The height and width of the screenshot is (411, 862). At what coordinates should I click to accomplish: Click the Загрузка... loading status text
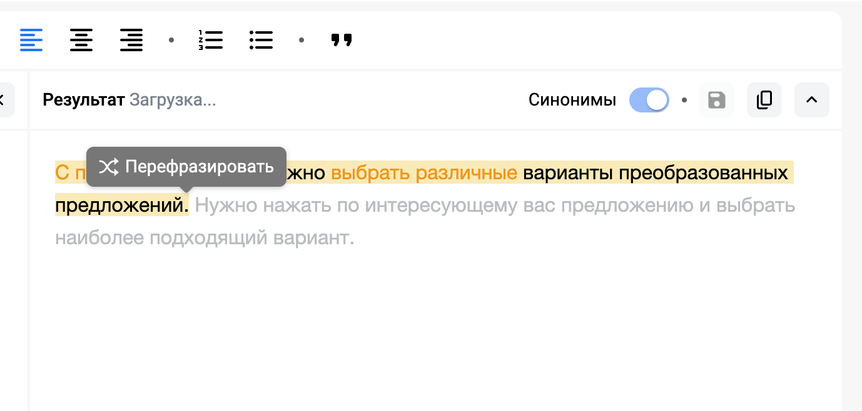(x=173, y=100)
